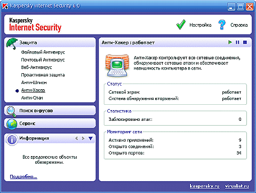Click the Заблокировано атак value
Screen dimensions: 256x193
pos(240,119)
